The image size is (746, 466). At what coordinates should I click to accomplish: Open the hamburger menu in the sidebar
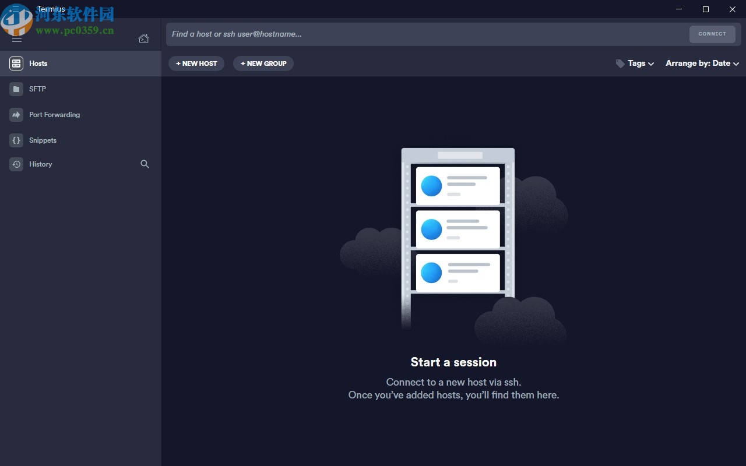click(x=17, y=39)
